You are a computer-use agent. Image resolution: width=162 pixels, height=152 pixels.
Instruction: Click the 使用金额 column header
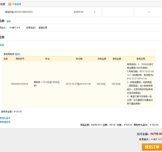point(117,59)
